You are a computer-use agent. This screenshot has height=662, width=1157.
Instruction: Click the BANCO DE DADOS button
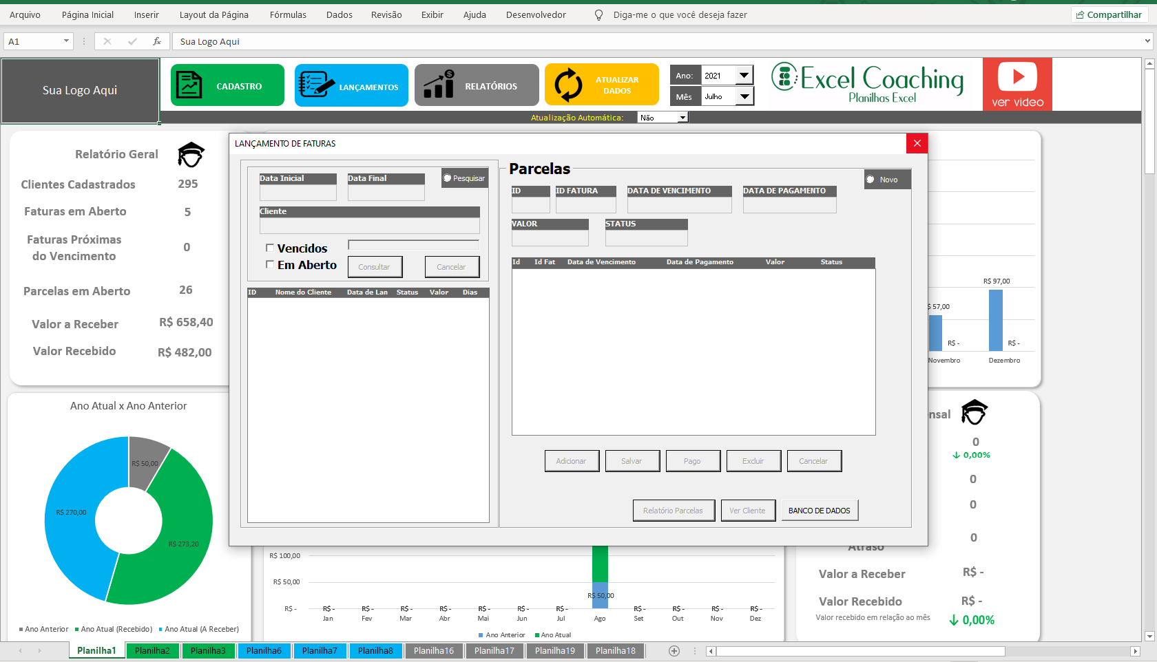coord(820,511)
